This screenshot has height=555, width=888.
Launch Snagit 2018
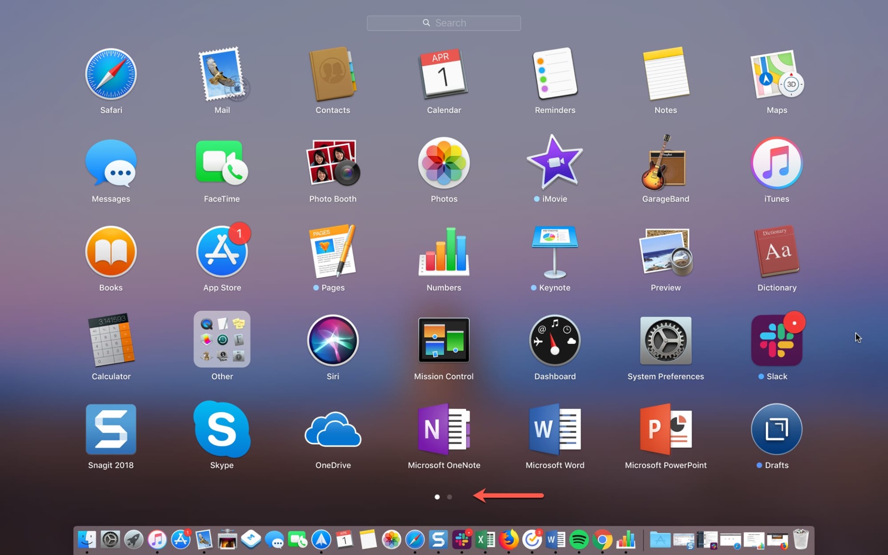tap(111, 429)
